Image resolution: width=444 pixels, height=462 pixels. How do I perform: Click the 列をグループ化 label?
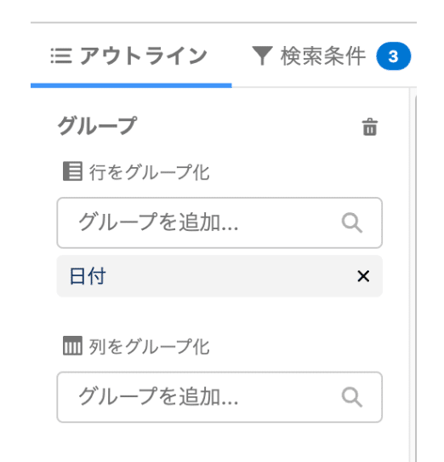[149, 346]
